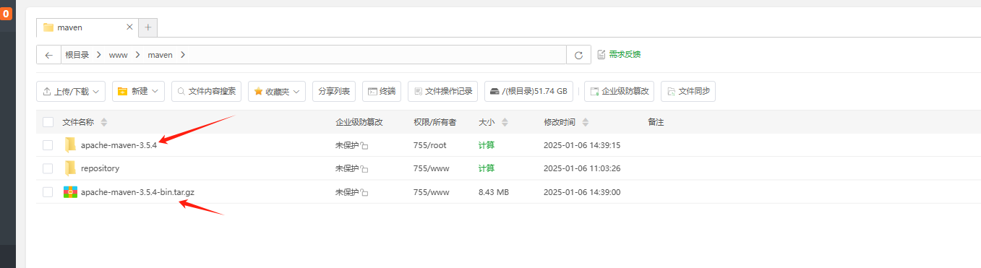The height and width of the screenshot is (268, 981).
Task: Open the 需求反馈 feedback link
Action: [x=619, y=54]
